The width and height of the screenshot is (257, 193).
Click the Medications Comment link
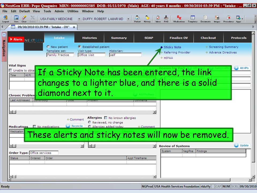point(77,120)
